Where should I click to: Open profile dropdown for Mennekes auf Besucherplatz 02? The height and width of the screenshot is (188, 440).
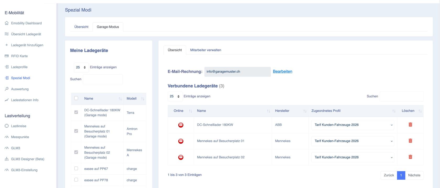353,157
